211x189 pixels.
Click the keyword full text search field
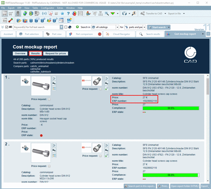click(37, 27)
